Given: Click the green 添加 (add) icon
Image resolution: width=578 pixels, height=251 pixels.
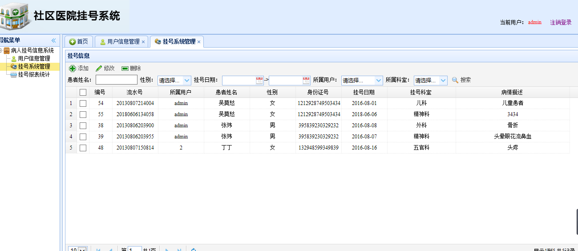Looking at the screenshot, I should pos(73,69).
